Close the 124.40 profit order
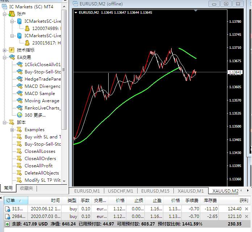Screen dimensions: 252x232 point(247,209)
